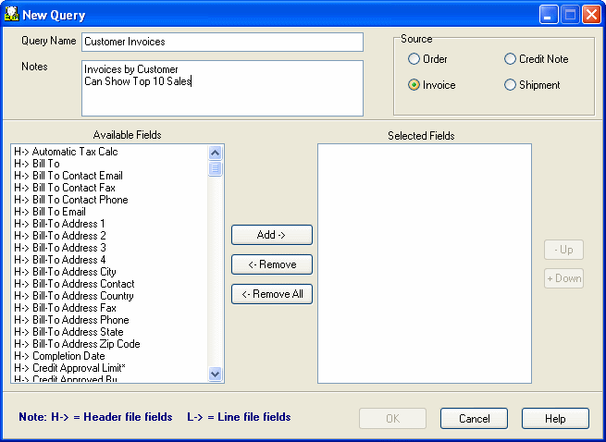Click inside the Notes text area
This screenshot has width=606, height=442.
pyautogui.click(x=222, y=88)
